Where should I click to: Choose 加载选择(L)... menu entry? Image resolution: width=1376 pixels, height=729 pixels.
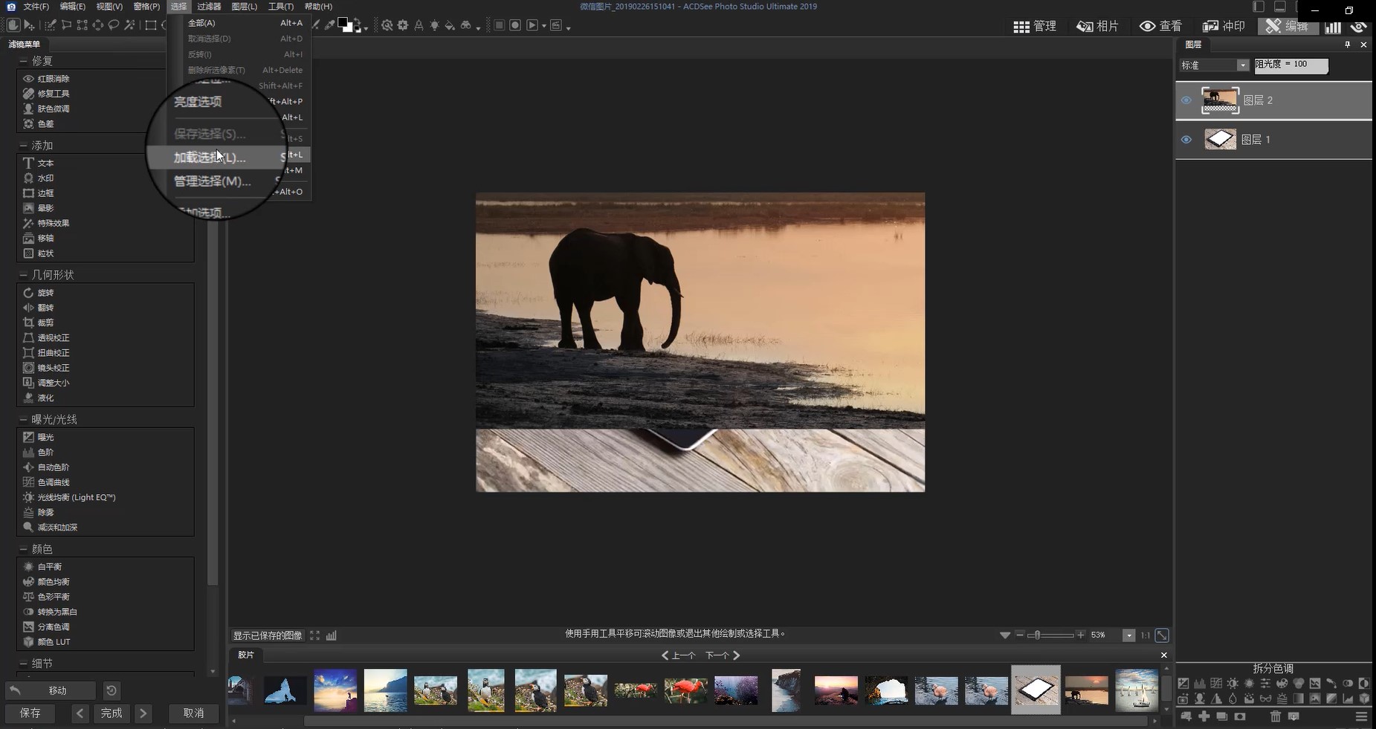tap(228, 156)
